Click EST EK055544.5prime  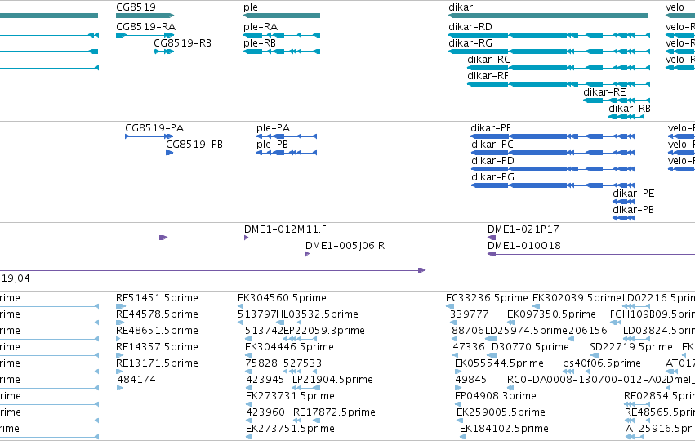tap(499, 364)
